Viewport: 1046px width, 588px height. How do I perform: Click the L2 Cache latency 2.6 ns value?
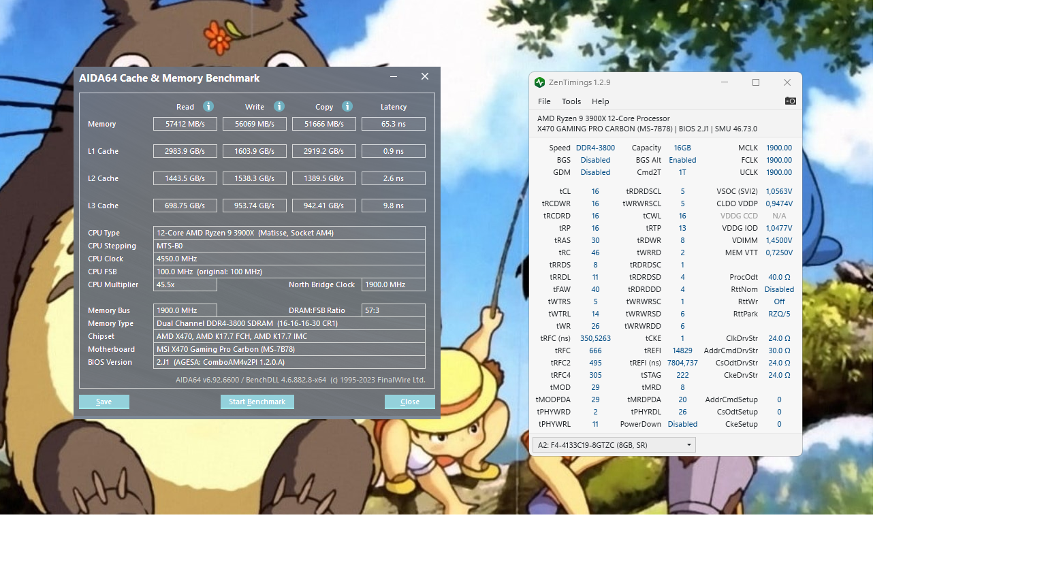[394, 178]
